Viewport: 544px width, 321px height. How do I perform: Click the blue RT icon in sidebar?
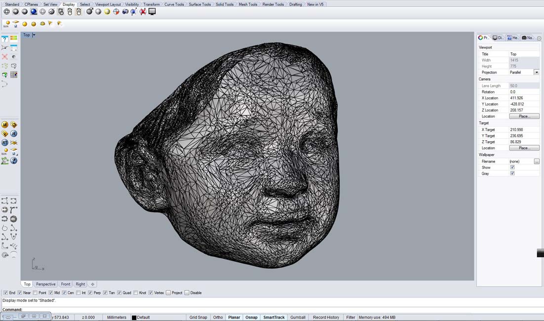[5, 143]
